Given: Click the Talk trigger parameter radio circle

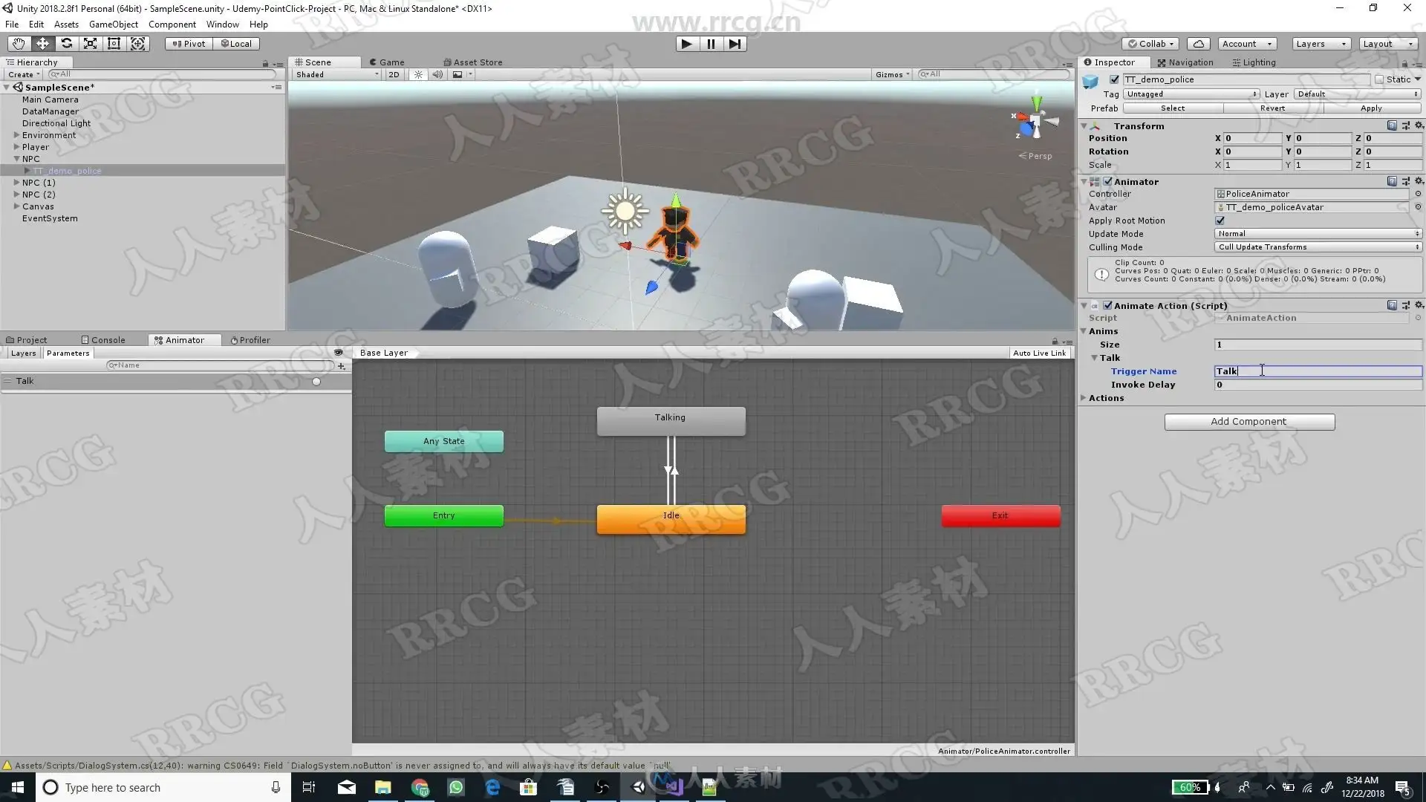Looking at the screenshot, I should pyautogui.click(x=316, y=382).
